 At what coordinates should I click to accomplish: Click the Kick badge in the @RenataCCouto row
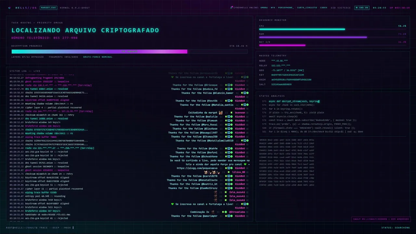pyautogui.click(x=226, y=180)
